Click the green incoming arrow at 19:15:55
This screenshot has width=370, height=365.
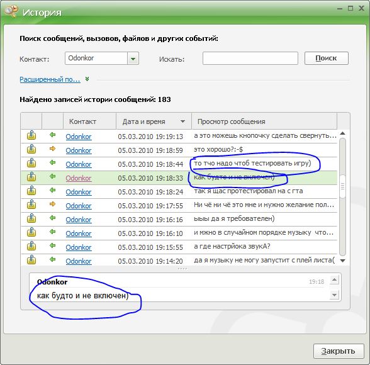point(52,245)
